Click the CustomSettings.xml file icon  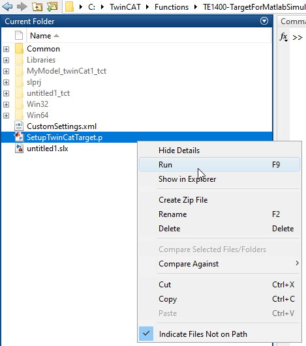[19, 126]
